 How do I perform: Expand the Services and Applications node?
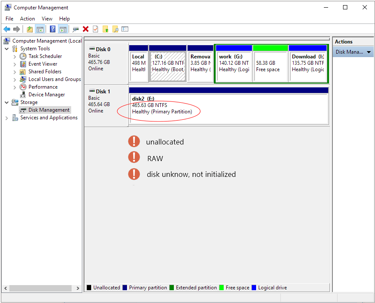tap(7, 118)
